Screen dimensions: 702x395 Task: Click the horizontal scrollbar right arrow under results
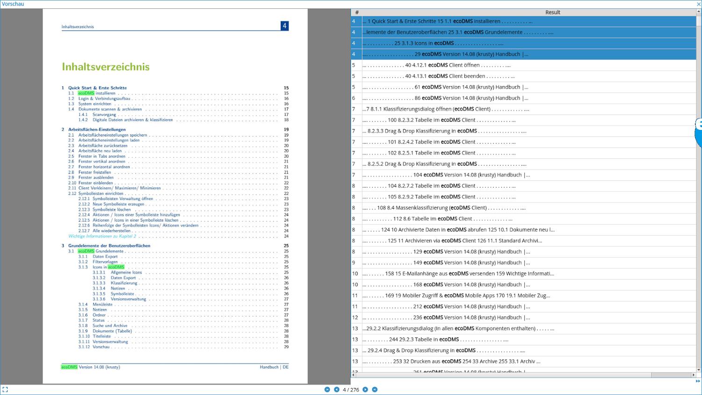coord(694,375)
